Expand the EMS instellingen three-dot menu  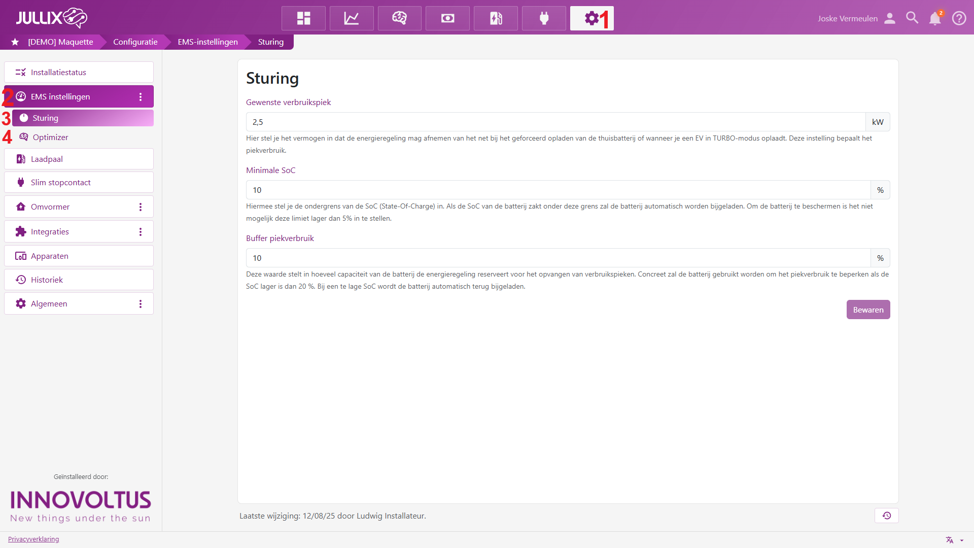[x=141, y=97]
